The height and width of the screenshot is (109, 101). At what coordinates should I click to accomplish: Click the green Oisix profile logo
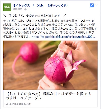point(7,7)
